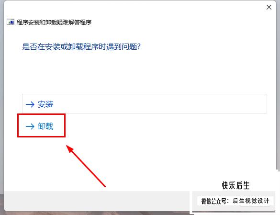280x215 pixels.
Task: Click the heading 是否在安装或卸载程序时遇到问题?
Action: pyautogui.click(x=81, y=47)
